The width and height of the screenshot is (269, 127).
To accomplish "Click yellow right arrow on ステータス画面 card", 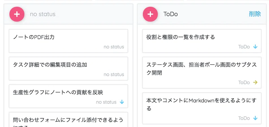I will point(255,83).
